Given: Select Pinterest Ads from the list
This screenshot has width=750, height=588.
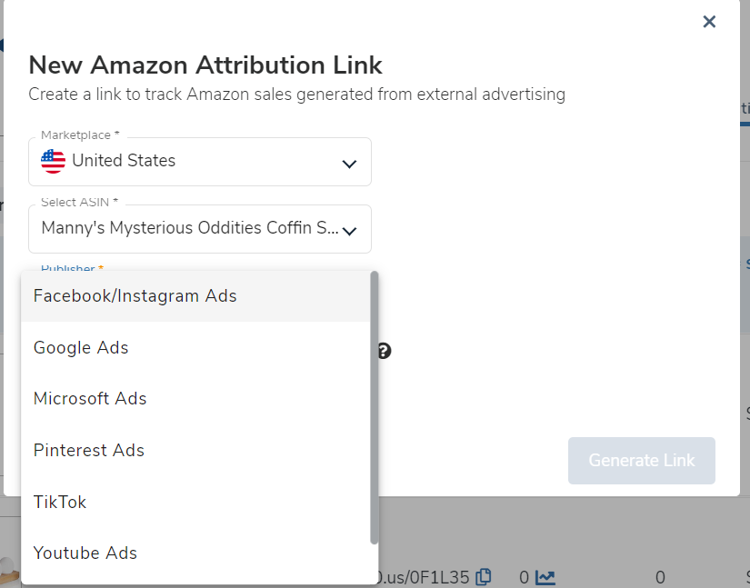Looking at the screenshot, I should 89,451.
